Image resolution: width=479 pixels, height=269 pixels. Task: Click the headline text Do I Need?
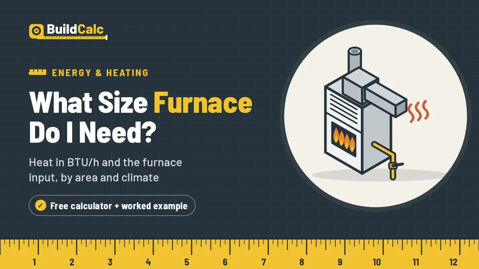(92, 133)
